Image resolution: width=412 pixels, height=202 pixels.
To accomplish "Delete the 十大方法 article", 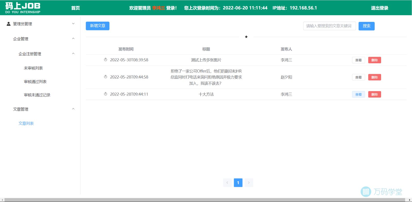I will (374, 94).
